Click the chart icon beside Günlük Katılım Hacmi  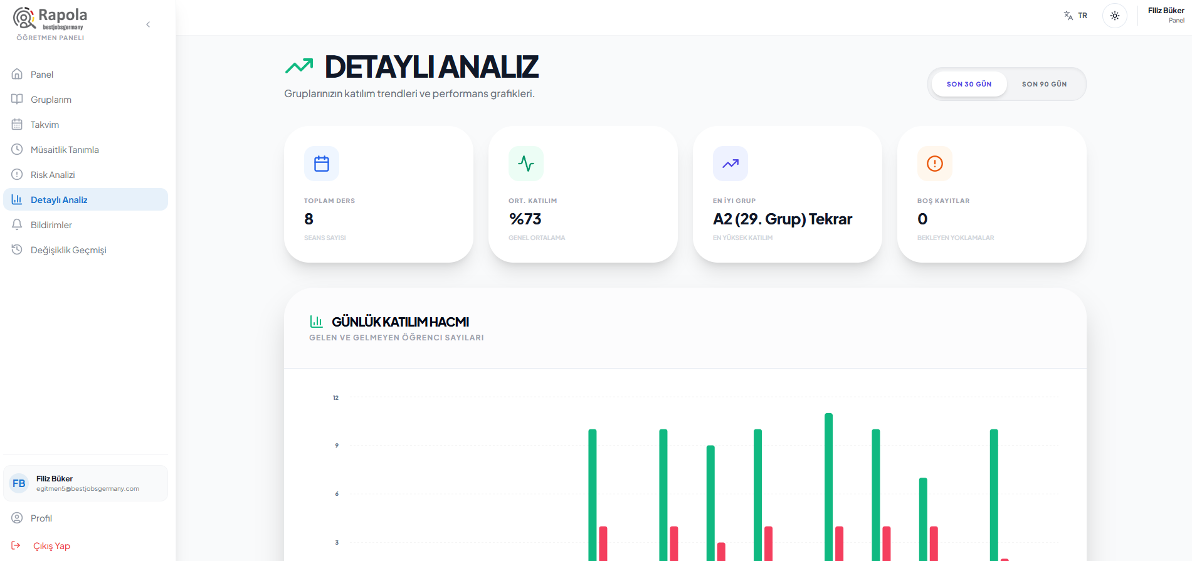(x=317, y=322)
